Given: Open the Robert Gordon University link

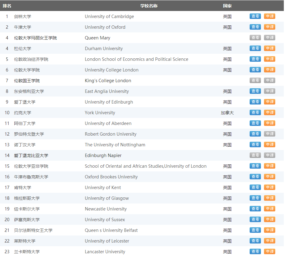Looking at the screenshot, I should click(x=110, y=134).
